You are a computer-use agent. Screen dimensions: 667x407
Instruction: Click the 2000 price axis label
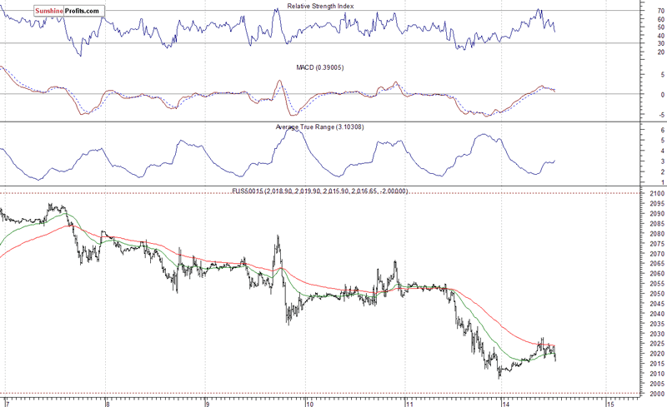[x=657, y=394]
